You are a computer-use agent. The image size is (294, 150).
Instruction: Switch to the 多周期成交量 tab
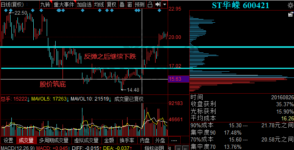click(x=54, y=140)
